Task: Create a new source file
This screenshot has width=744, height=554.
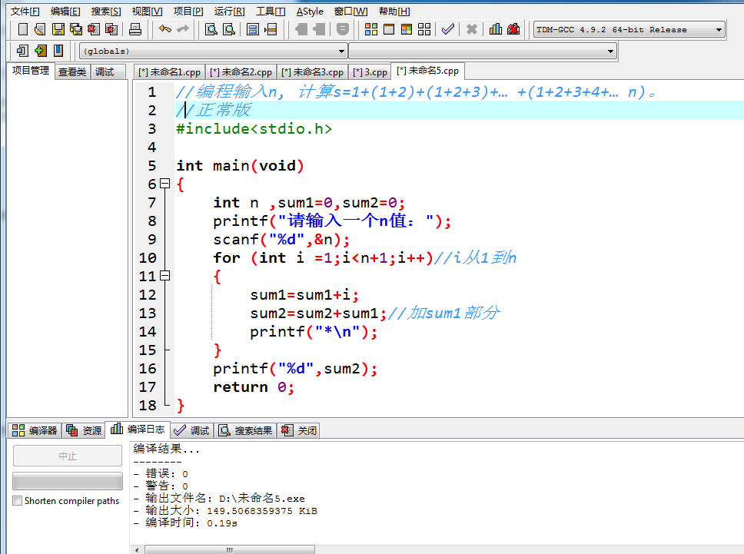Action: tap(22, 29)
